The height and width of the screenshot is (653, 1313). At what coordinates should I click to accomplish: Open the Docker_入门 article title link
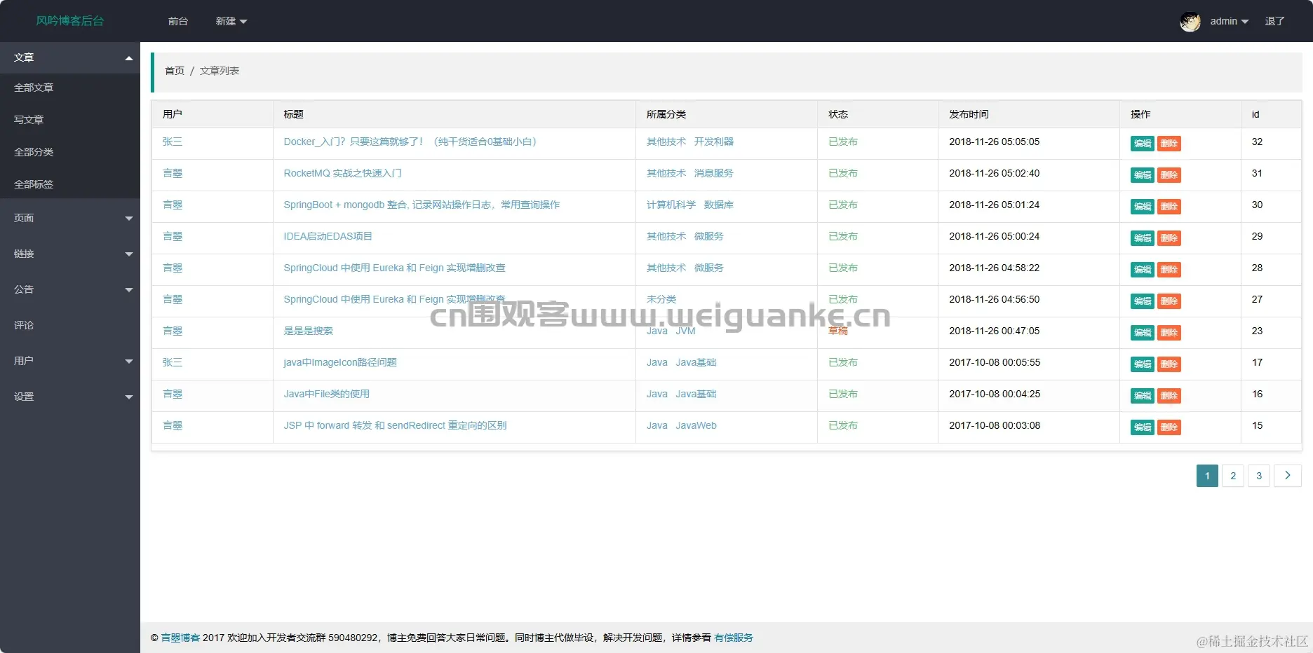[x=410, y=142]
